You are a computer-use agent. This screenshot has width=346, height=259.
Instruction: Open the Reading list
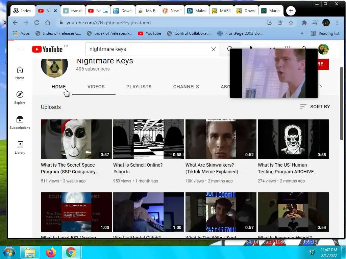point(325,33)
